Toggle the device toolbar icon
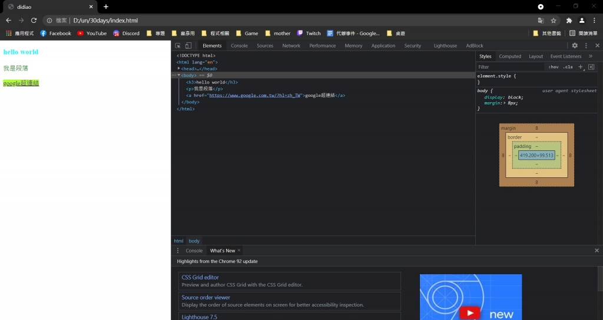 (188, 46)
